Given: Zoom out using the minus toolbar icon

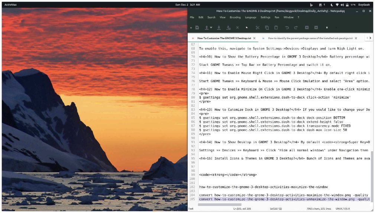Looking at the screenshot, I should coord(316,28).
